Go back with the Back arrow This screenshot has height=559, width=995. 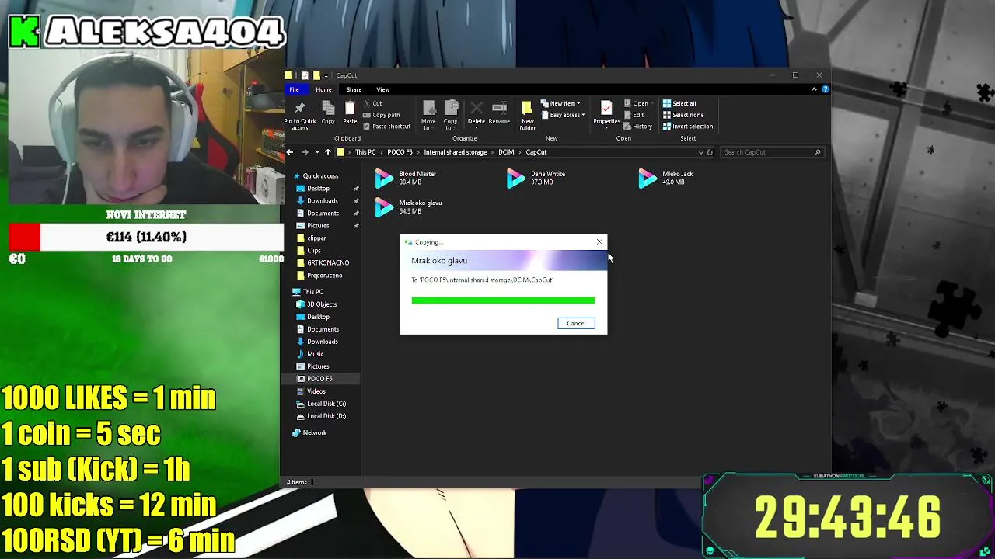(290, 152)
